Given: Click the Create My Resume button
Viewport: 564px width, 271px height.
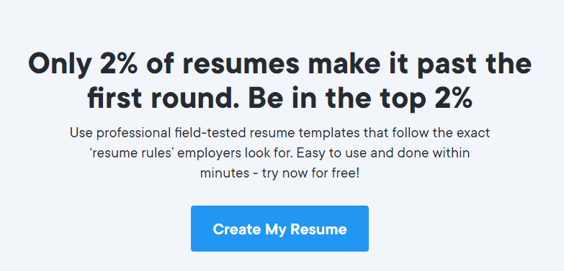Looking at the screenshot, I should (x=279, y=229).
